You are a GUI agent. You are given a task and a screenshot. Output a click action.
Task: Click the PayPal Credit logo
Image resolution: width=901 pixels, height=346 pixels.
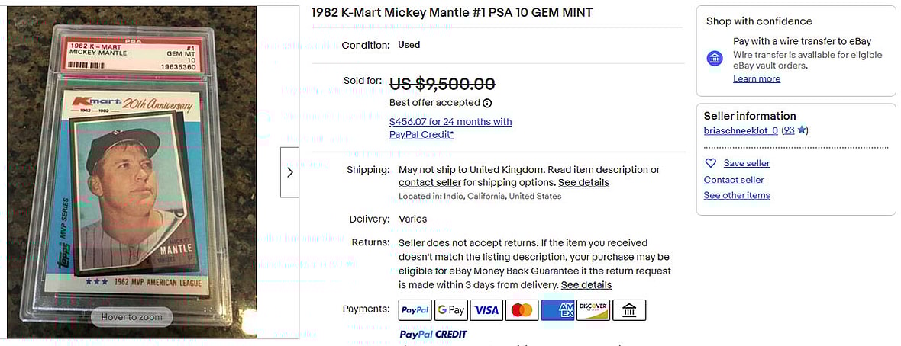[x=433, y=334]
